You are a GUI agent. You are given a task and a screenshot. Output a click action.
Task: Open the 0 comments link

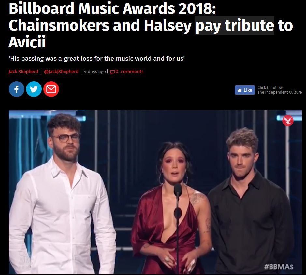(130, 72)
